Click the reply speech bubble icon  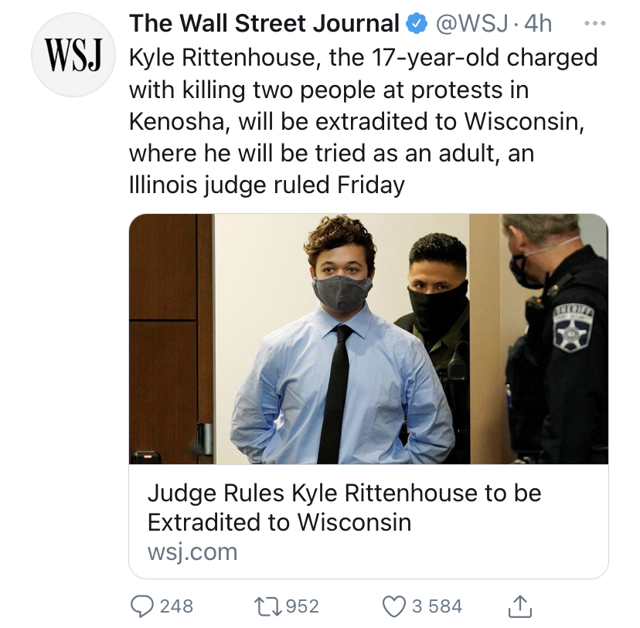click(x=142, y=606)
